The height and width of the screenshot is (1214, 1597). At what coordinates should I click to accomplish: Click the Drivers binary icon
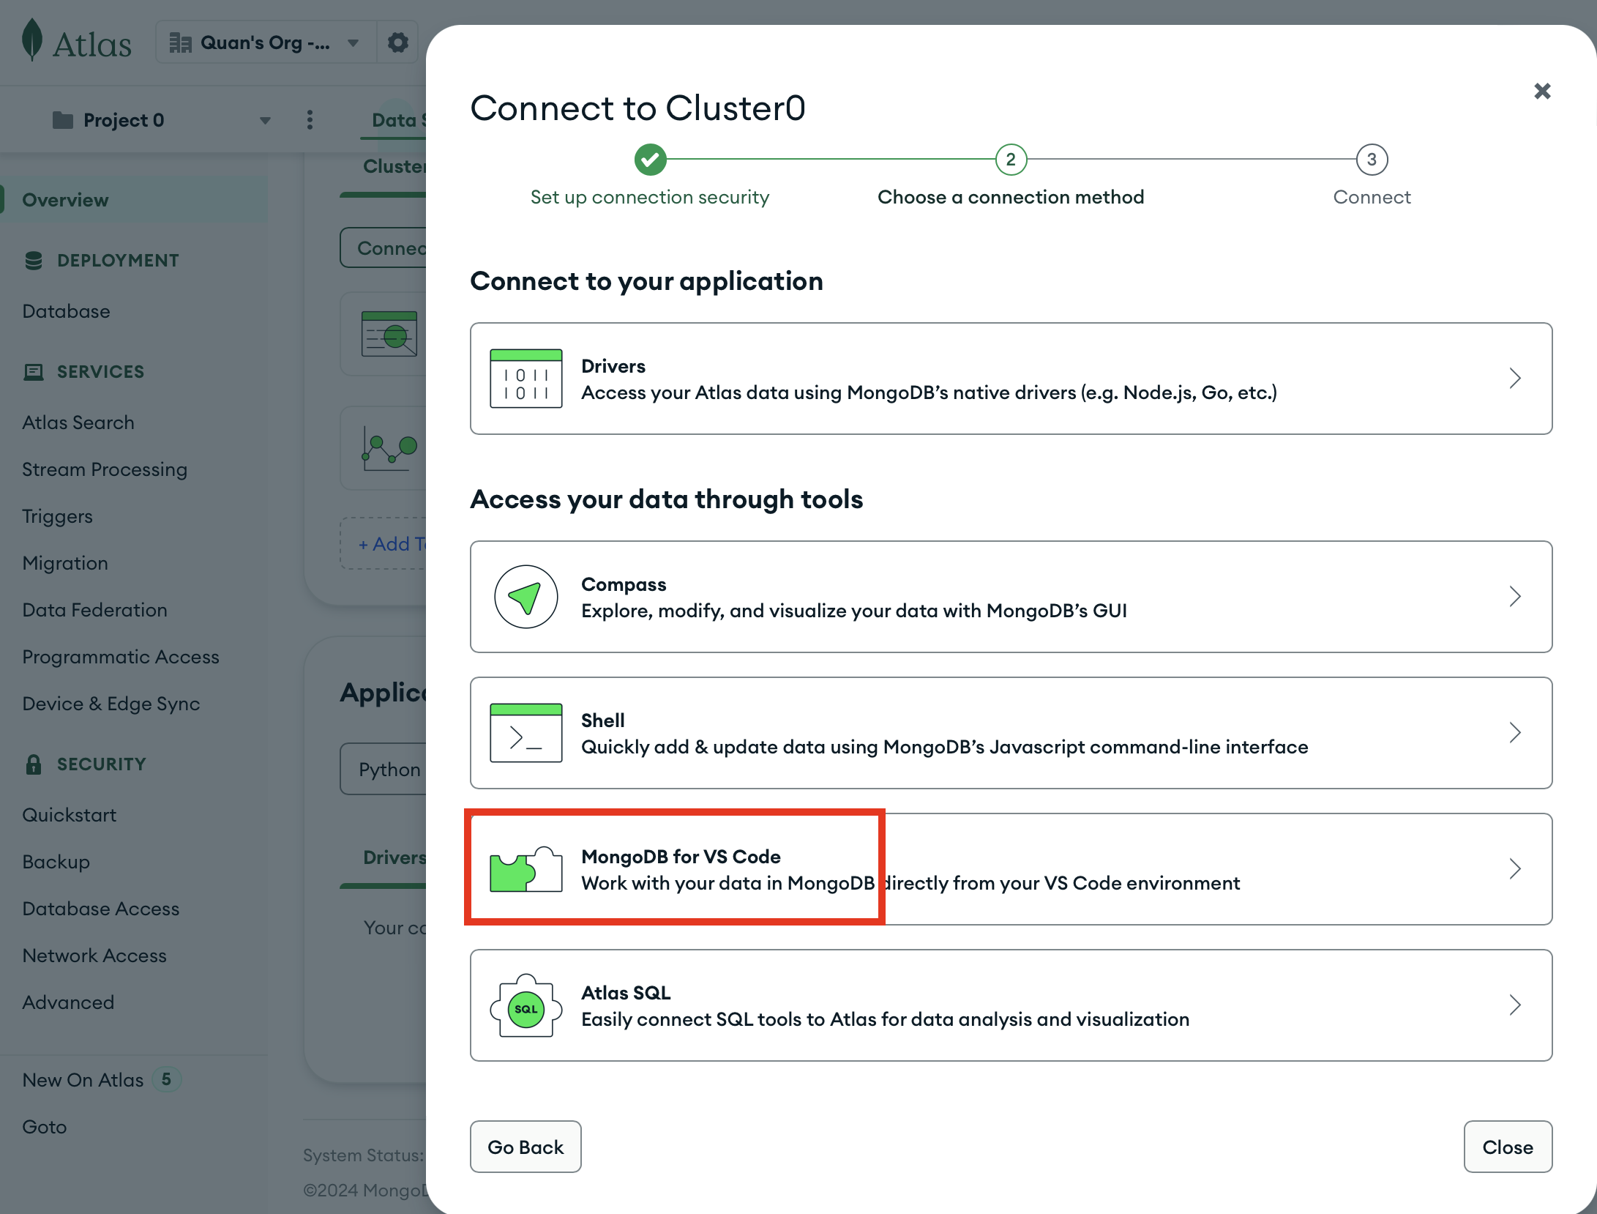pyautogui.click(x=526, y=379)
